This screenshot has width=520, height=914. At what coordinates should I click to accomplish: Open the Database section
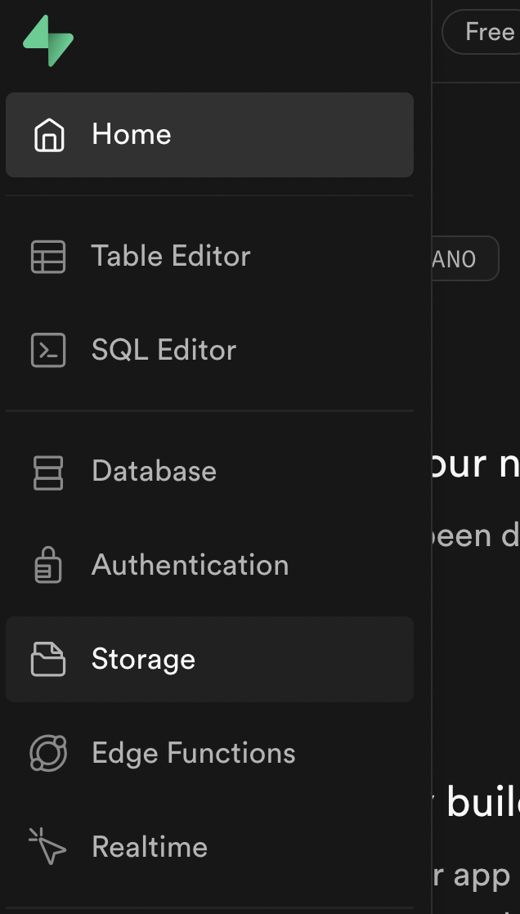(x=154, y=471)
